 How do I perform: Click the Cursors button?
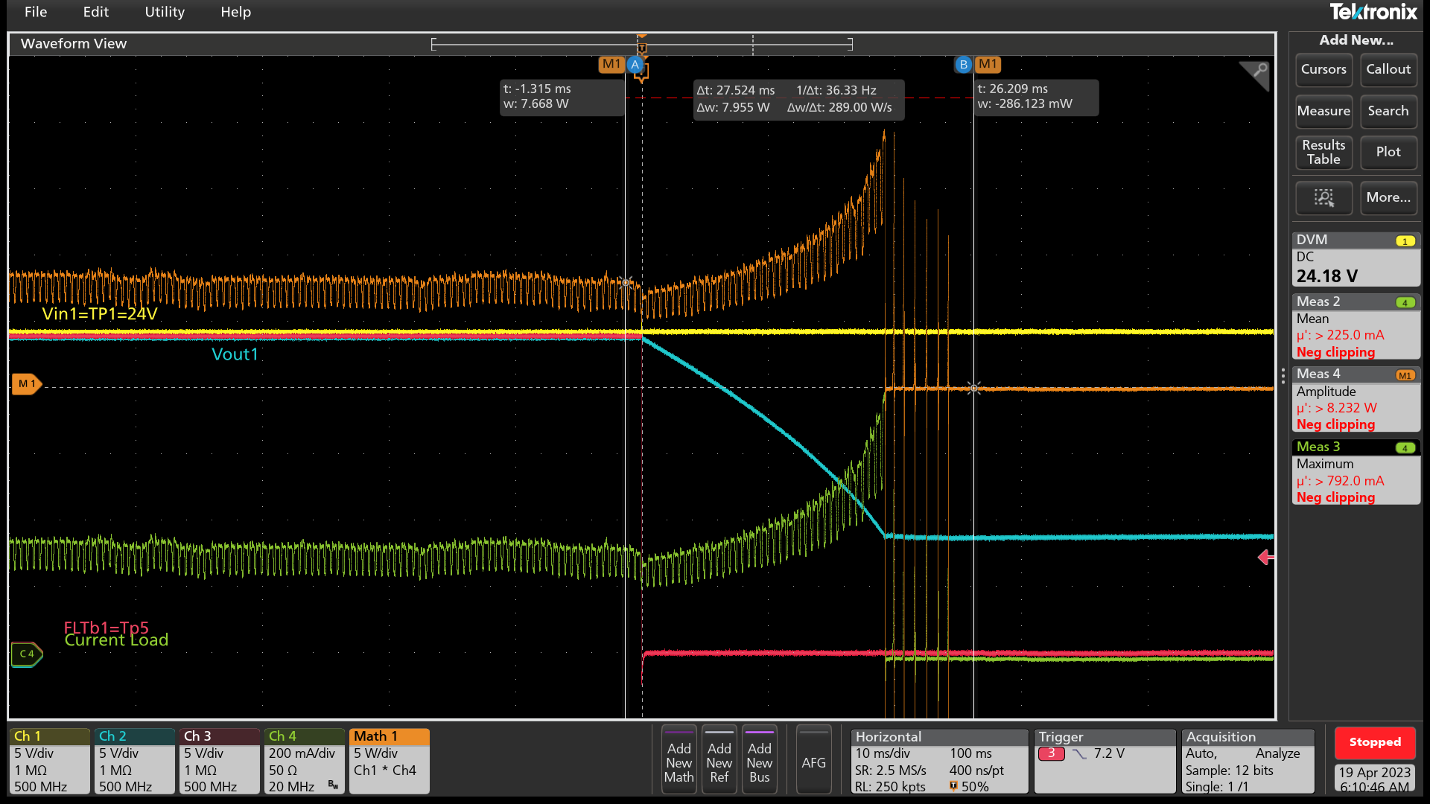coord(1323,69)
